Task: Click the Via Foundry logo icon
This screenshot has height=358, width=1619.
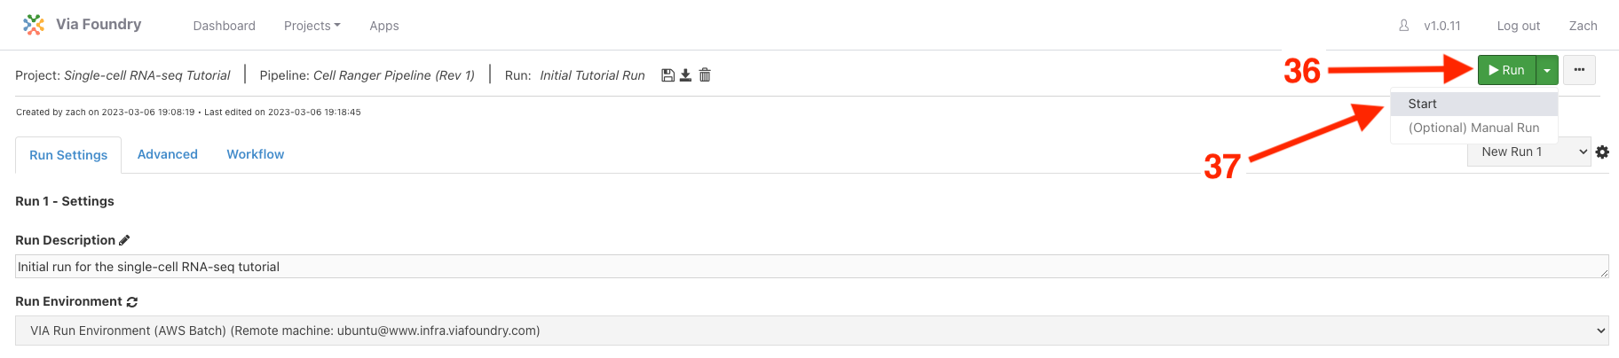Action: click(34, 25)
